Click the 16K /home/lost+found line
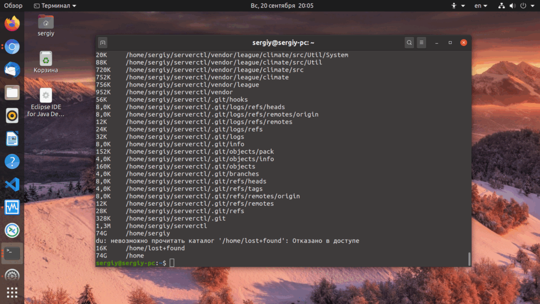The width and height of the screenshot is (540, 304). (x=140, y=248)
